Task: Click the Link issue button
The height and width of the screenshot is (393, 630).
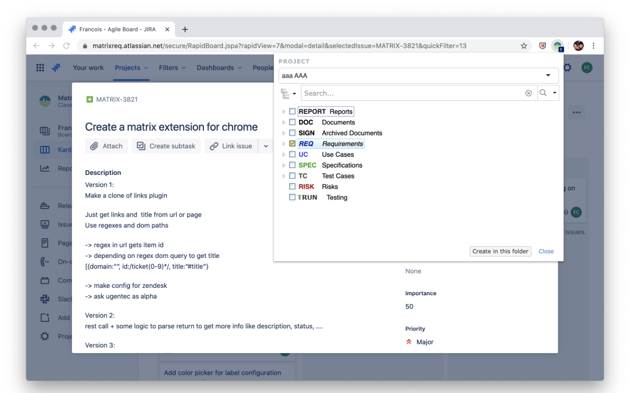Action: pos(231,146)
